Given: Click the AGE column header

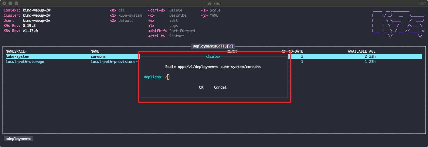Looking at the screenshot, I should (372, 51).
